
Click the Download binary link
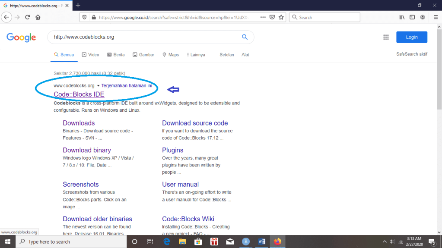pyautogui.click(x=87, y=150)
